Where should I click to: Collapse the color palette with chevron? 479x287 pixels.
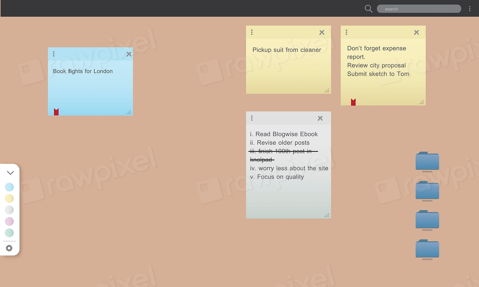(x=10, y=173)
